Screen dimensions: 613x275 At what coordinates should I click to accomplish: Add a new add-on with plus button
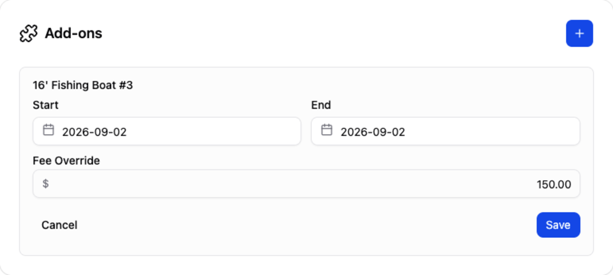tap(579, 34)
